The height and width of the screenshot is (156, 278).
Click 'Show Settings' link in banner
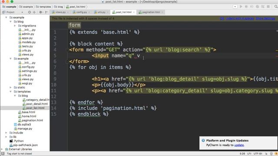(265, 18)
